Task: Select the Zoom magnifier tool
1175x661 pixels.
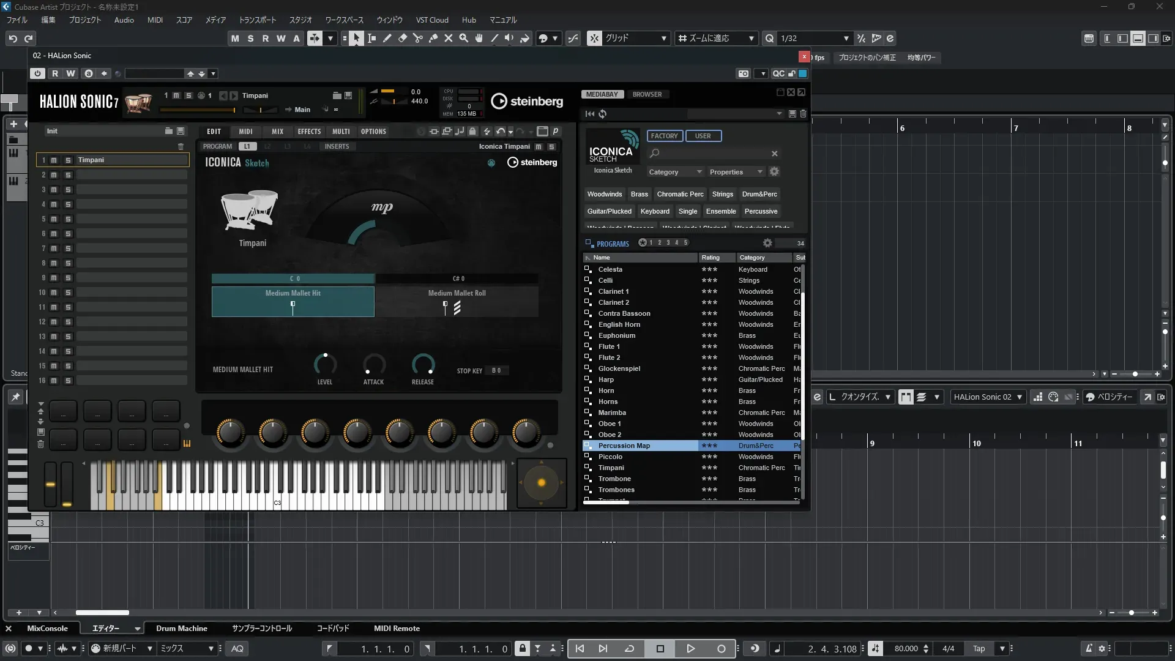Action: pos(464,39)
